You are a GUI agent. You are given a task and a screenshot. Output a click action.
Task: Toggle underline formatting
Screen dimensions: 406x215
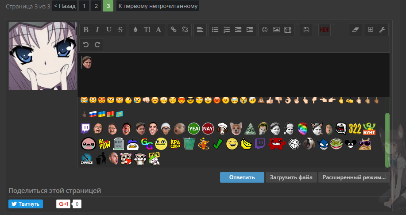(109, 30)
